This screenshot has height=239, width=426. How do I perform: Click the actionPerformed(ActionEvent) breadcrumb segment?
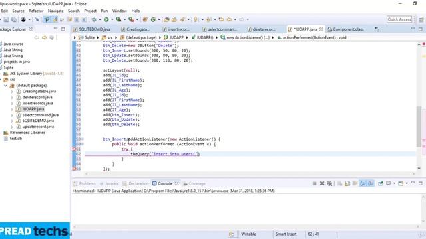tap(312, 37)
